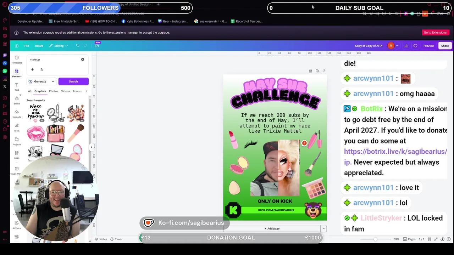
Task: Open Pages view in the footer
Action: pos(409,239)
